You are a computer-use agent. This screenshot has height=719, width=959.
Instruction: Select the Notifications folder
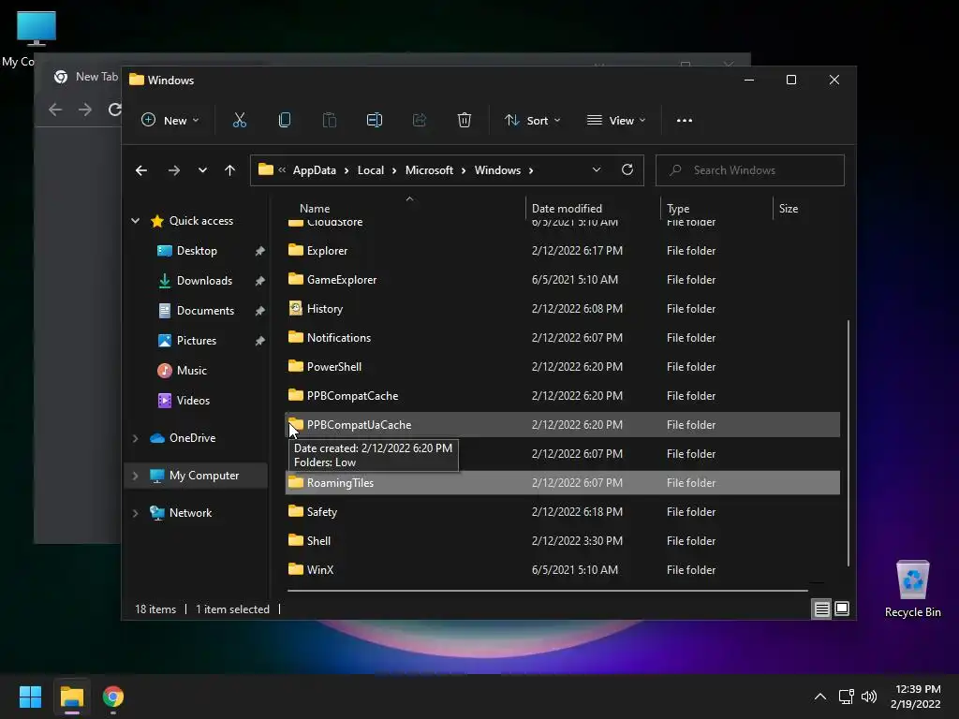563,337
